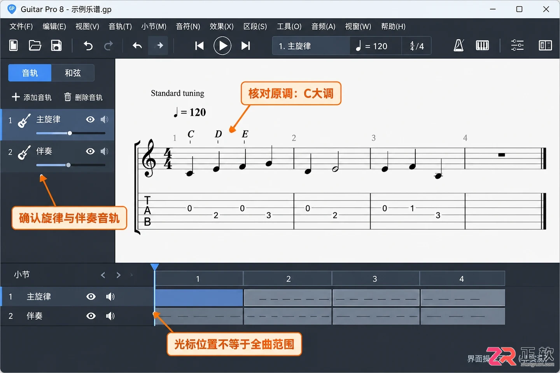Viewport: 560px width, 373px height.
Task: Open the 视窗(W) menu
Action: coord(358,26)
